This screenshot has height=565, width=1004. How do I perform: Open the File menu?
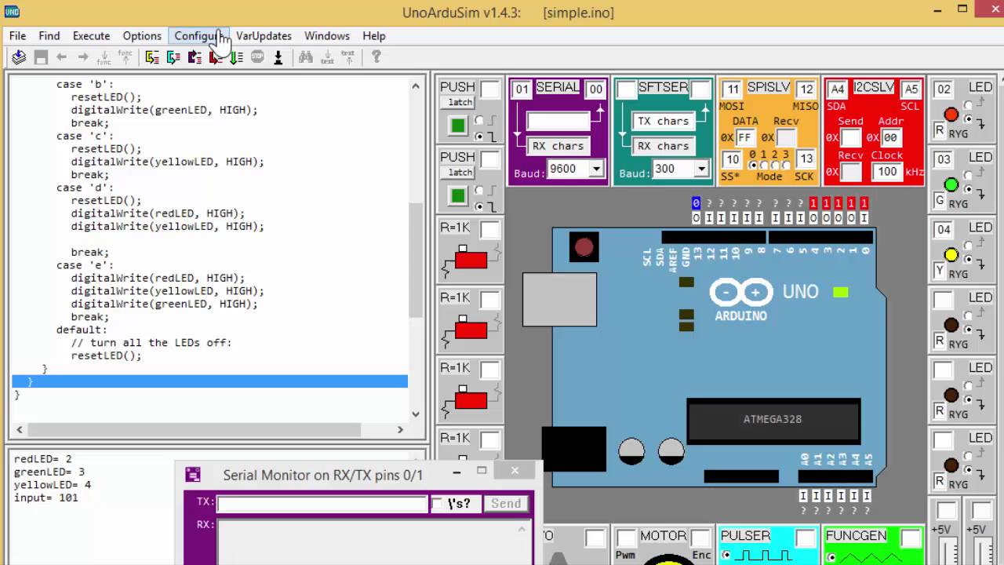[17, 36]
